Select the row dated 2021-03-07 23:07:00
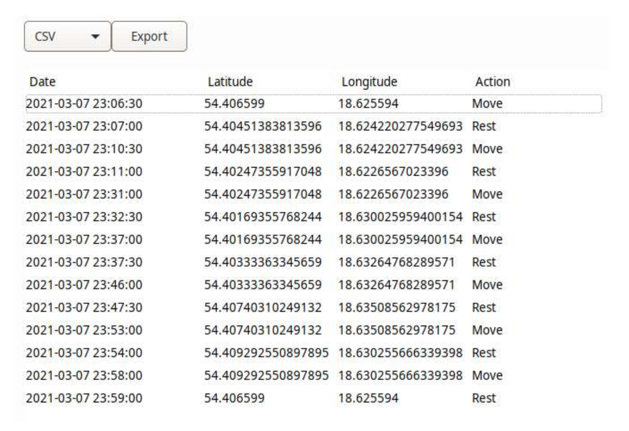 (84, 126)
